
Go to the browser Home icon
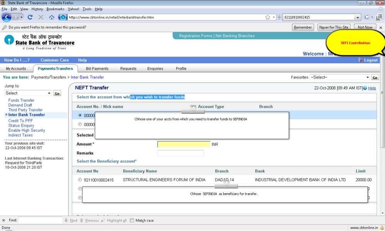coord(52,17)
